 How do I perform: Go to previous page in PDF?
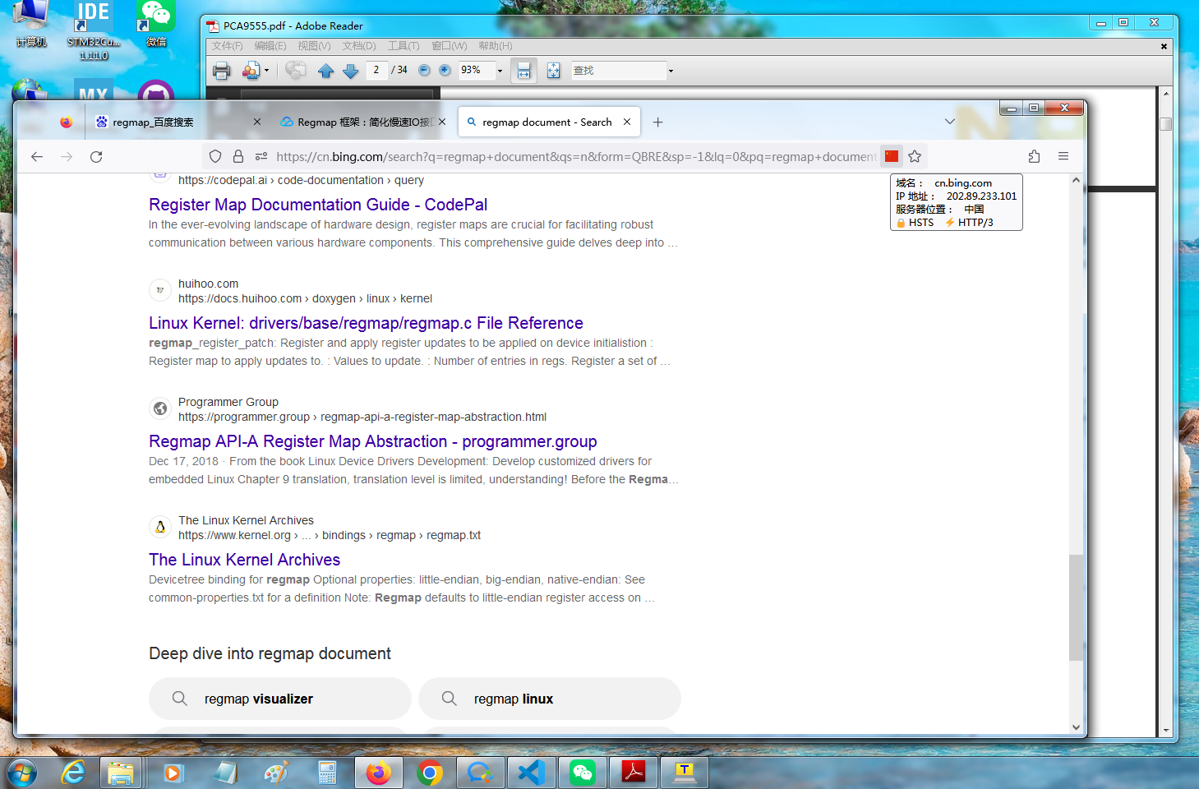coord(326,72)
